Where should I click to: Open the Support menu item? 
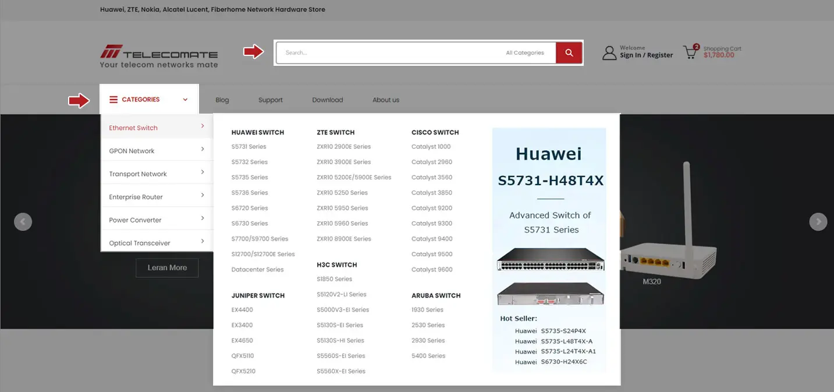(270, 100)
